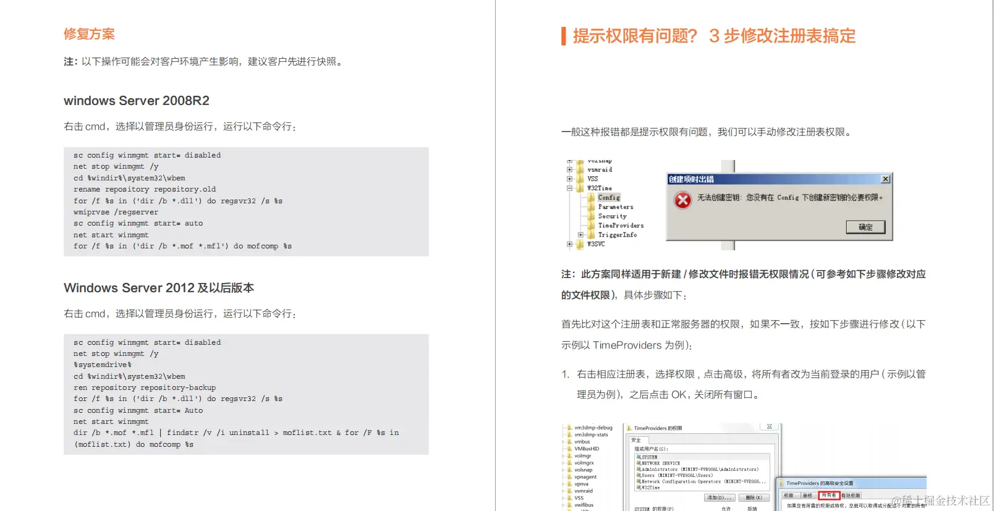Click the folder icon beside vpnagent
Image resolution: width=994 pixels, height=511 pixels.
(569, 477)
